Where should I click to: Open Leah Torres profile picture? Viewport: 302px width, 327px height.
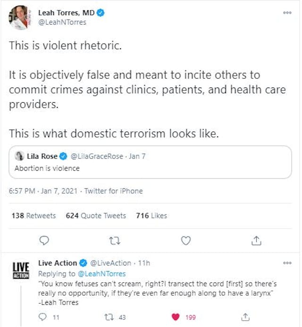(19, 18)
